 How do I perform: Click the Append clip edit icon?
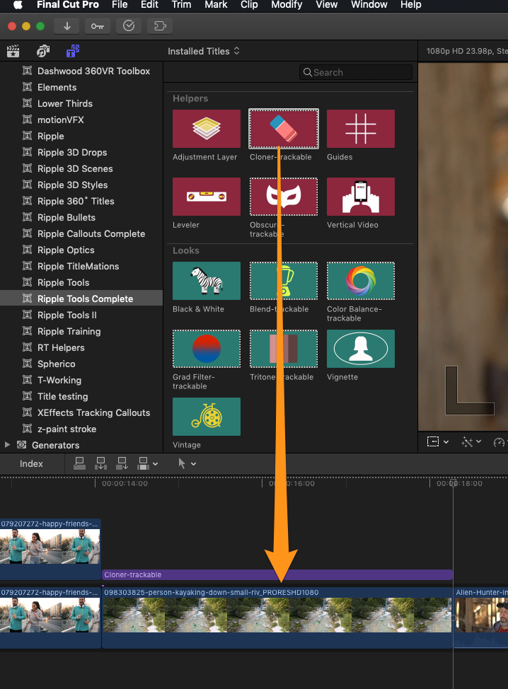[122, 463]
